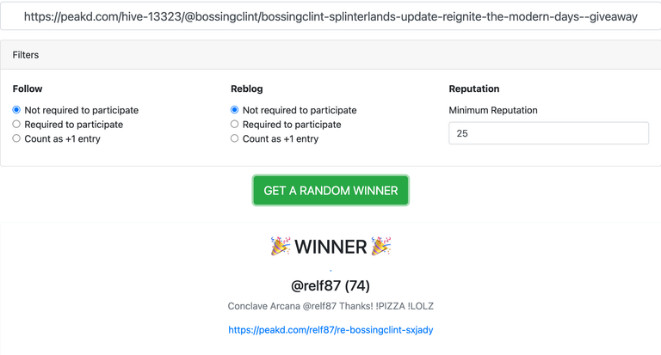The height and width of the screenshot is (355, 661).
Task: Focus the post URL input field
Action: pyautogui.click(x=330, y=16)
